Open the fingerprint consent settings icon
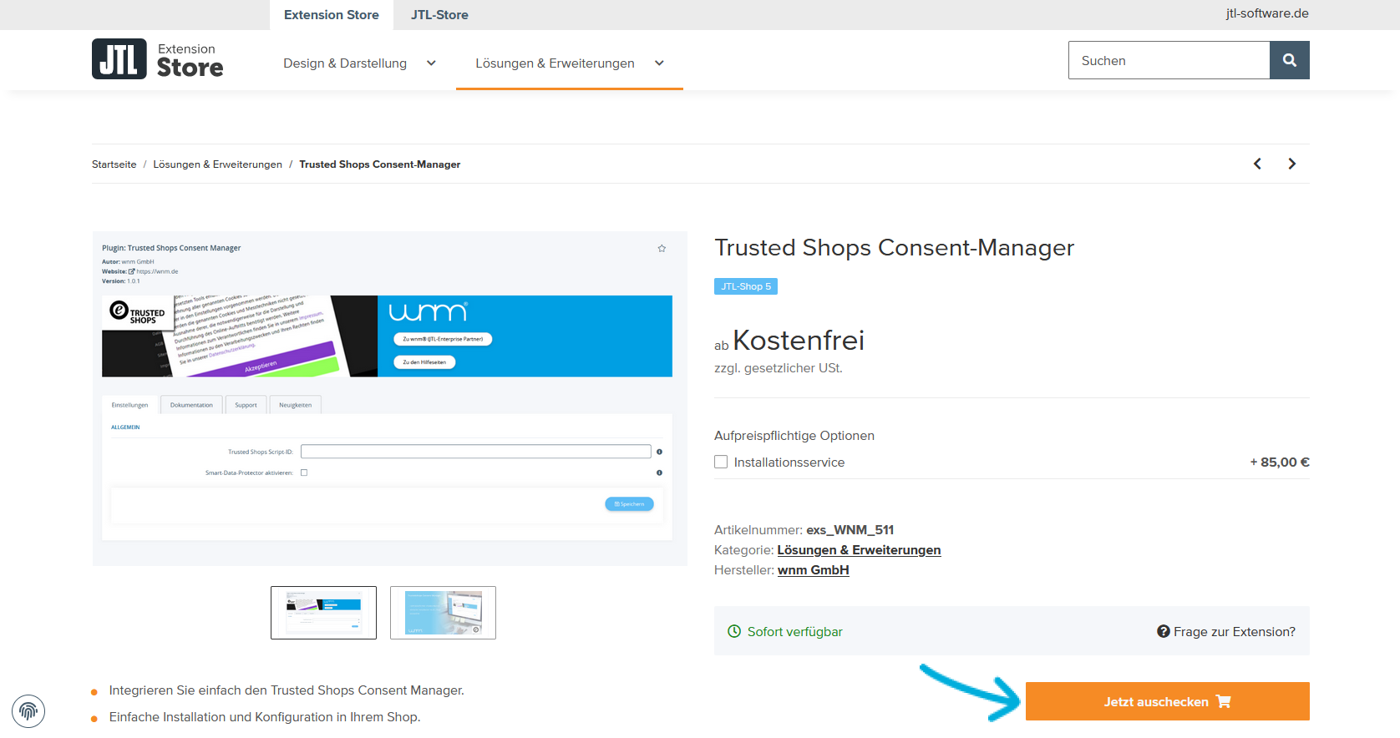Image resolution: width=1400 pixels, height=738 pixels. (x=28, y=711)
